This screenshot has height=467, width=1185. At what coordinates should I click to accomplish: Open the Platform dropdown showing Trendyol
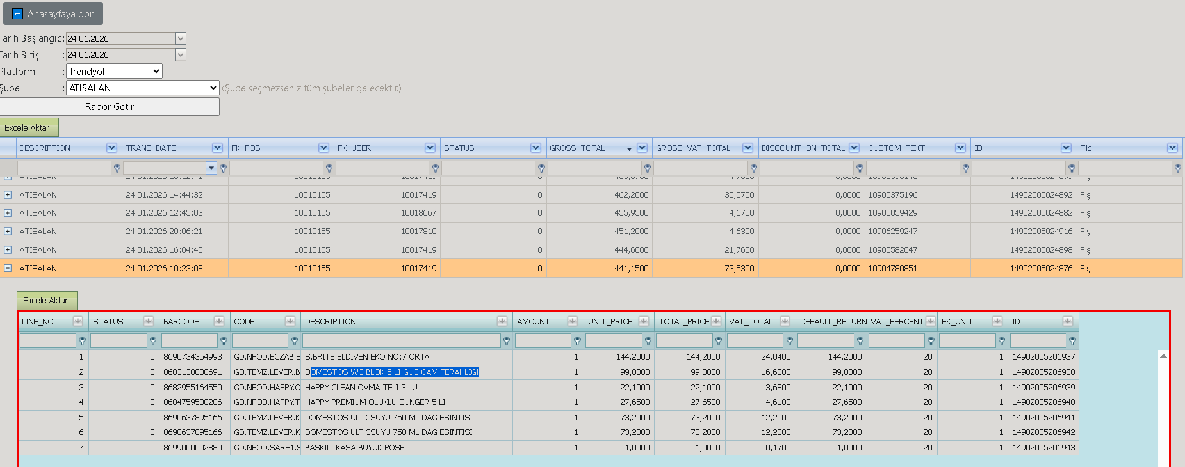pyautogui.click(x=114, y=71)
